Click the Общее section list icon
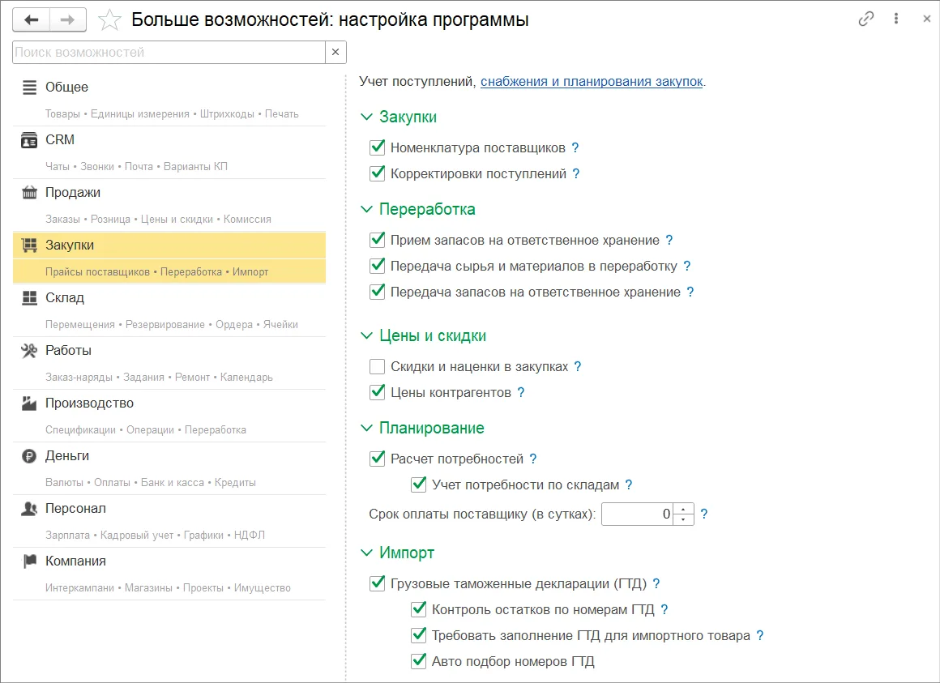Screen dimensions: 940x683 [x=29, y=88]
